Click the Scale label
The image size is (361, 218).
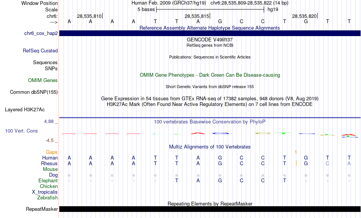[51, 9]
